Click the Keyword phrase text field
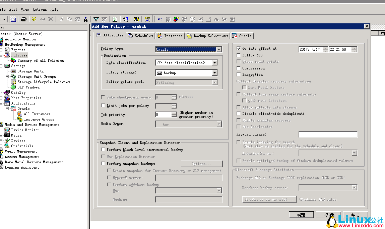Image resolution: width=385 pixels, height=229 pixels. point(328,135)
